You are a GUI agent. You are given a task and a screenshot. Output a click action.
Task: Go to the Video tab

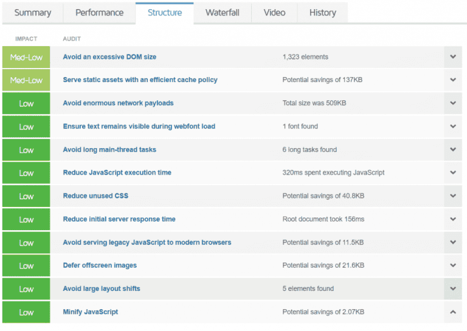coord(274,13)
